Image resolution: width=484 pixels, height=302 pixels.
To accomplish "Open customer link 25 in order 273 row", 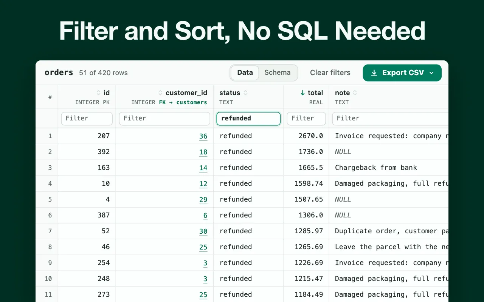I will click(203, 295).
